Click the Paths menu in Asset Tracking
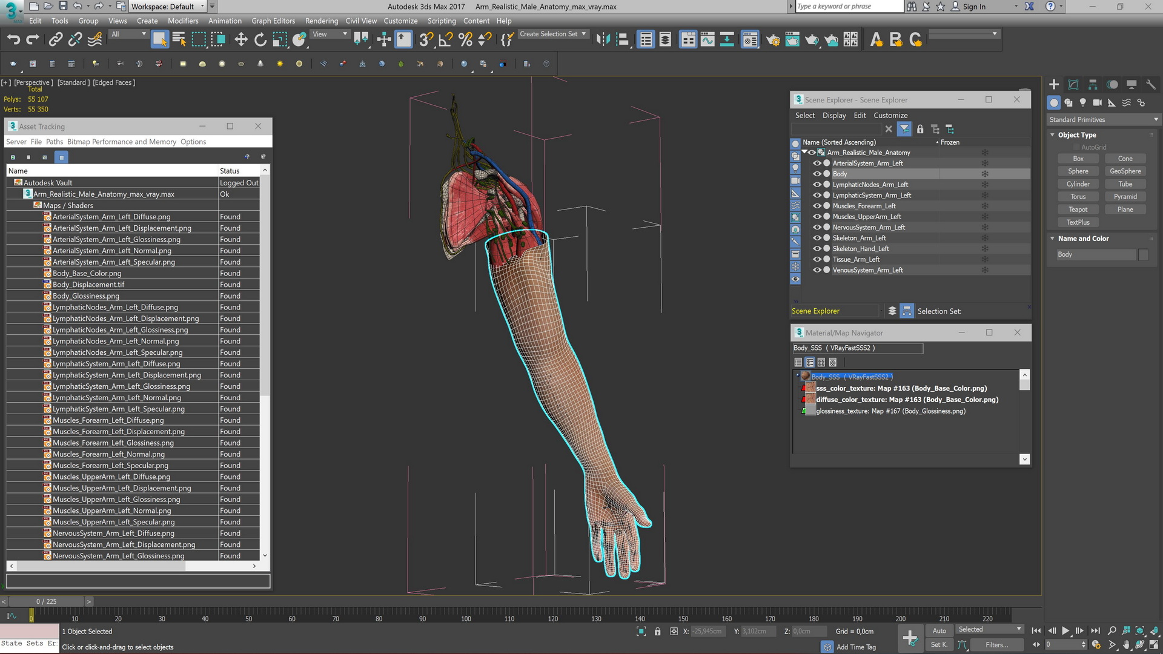The width and height of the screenshot is (1163, 654). coord(53,141)
